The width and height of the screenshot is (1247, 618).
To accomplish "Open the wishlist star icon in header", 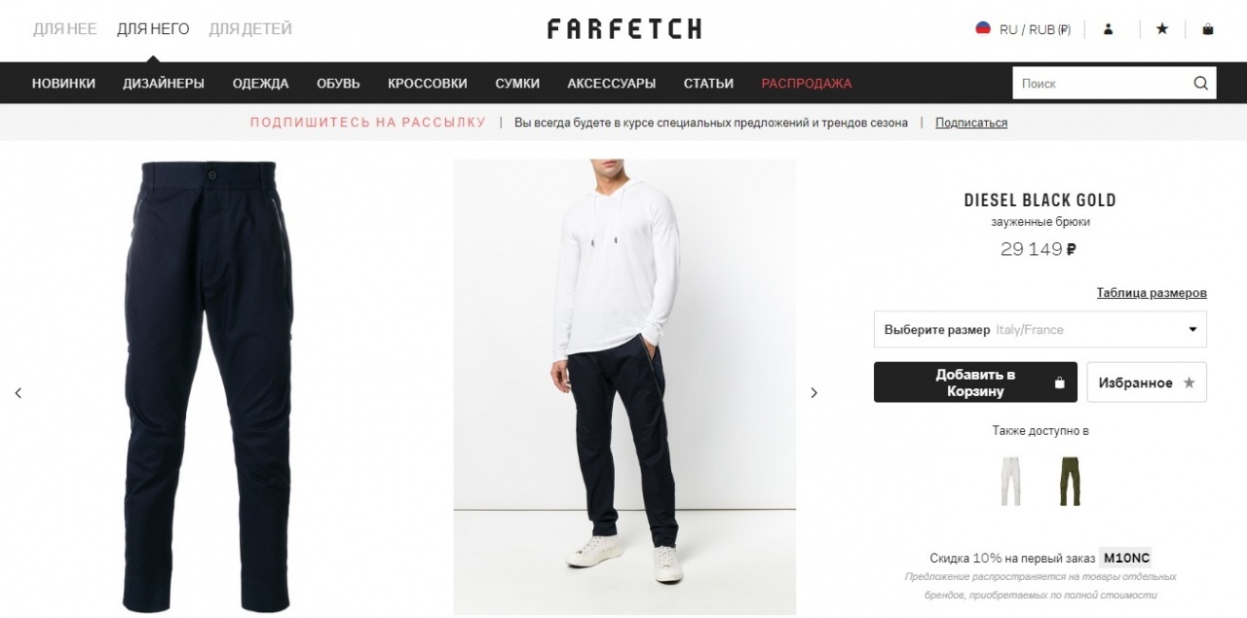I will click(x=1162, y=29).
